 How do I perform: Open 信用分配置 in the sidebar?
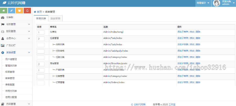click(11, 97)
